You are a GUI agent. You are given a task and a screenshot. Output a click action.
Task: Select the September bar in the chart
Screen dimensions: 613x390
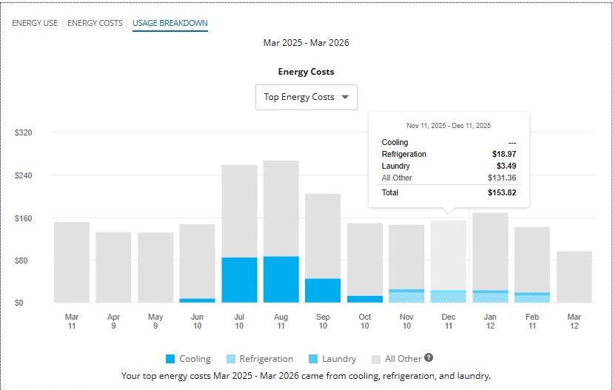(323, 235)
